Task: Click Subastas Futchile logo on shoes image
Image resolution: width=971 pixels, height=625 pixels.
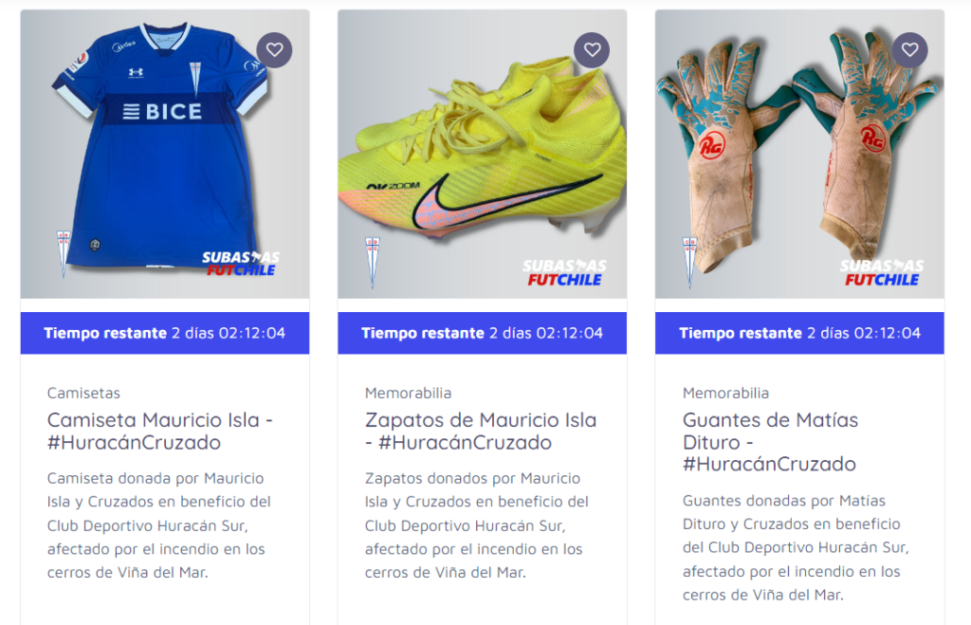Action: pyautogui.click(x=564, y=273)
